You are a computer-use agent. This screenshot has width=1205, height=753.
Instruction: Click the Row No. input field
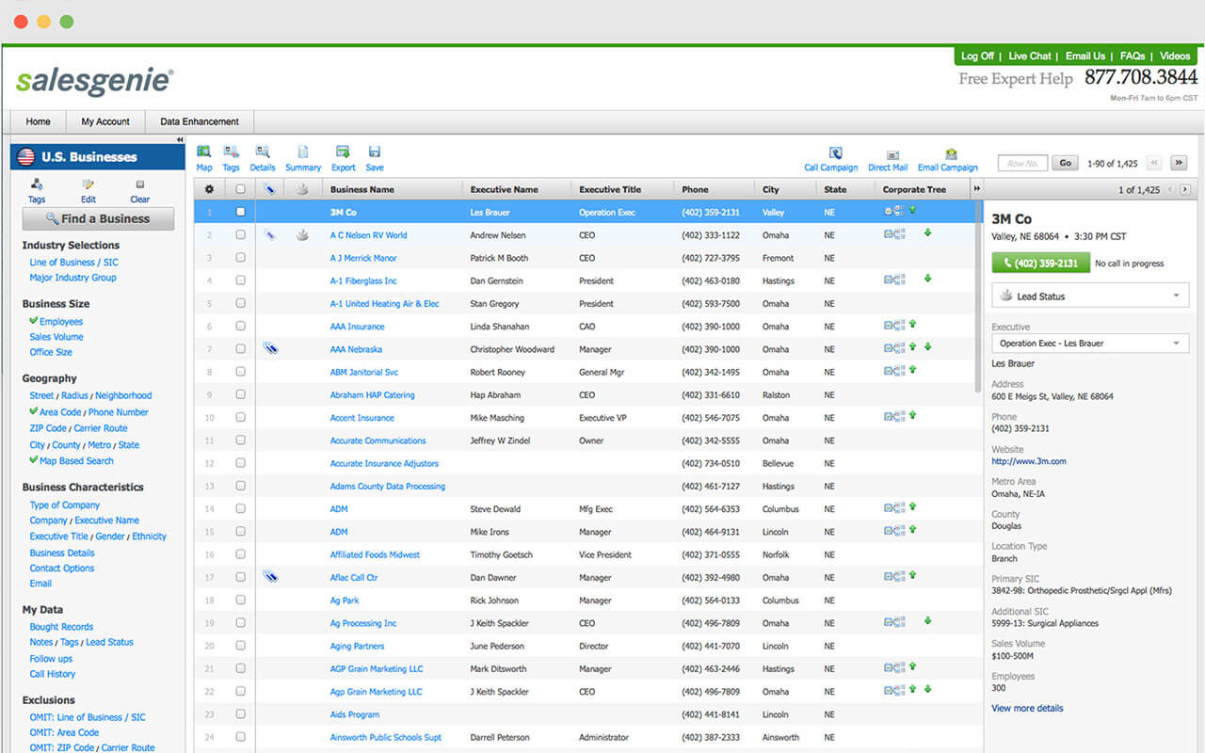1021,163
